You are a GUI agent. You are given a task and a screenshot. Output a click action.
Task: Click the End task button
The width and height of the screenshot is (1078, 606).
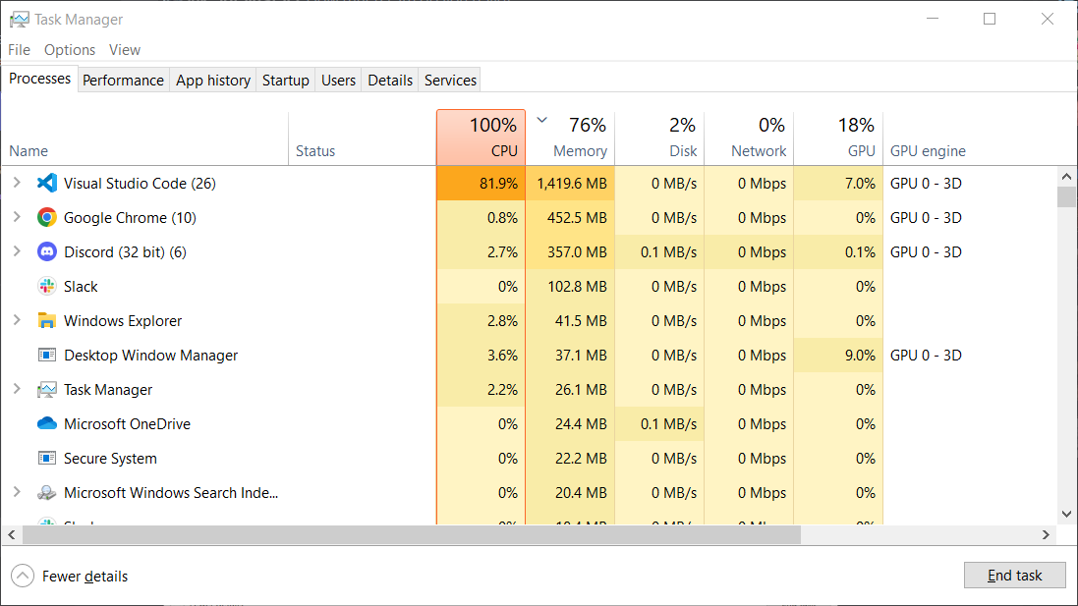[1014, 576]
